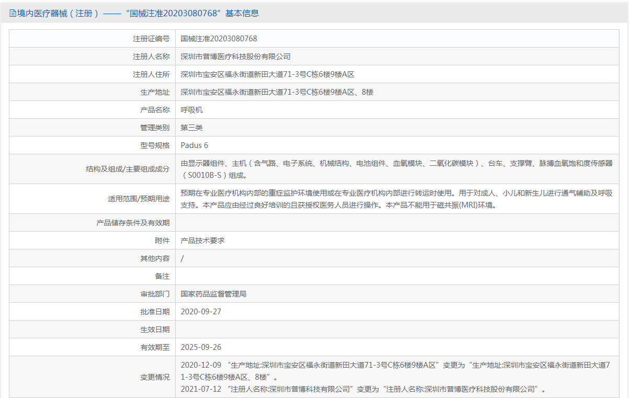Click the 注册人住所 address value
Screen dimensions: 629x398
coord(267,74)
